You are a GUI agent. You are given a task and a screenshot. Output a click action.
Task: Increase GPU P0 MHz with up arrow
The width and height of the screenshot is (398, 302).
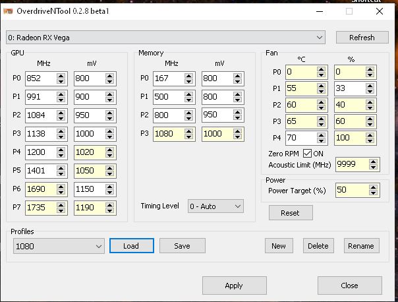(61, 76)
